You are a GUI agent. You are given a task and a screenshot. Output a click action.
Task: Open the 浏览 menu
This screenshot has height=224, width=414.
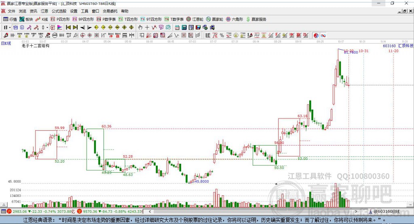tap(23, 11)
